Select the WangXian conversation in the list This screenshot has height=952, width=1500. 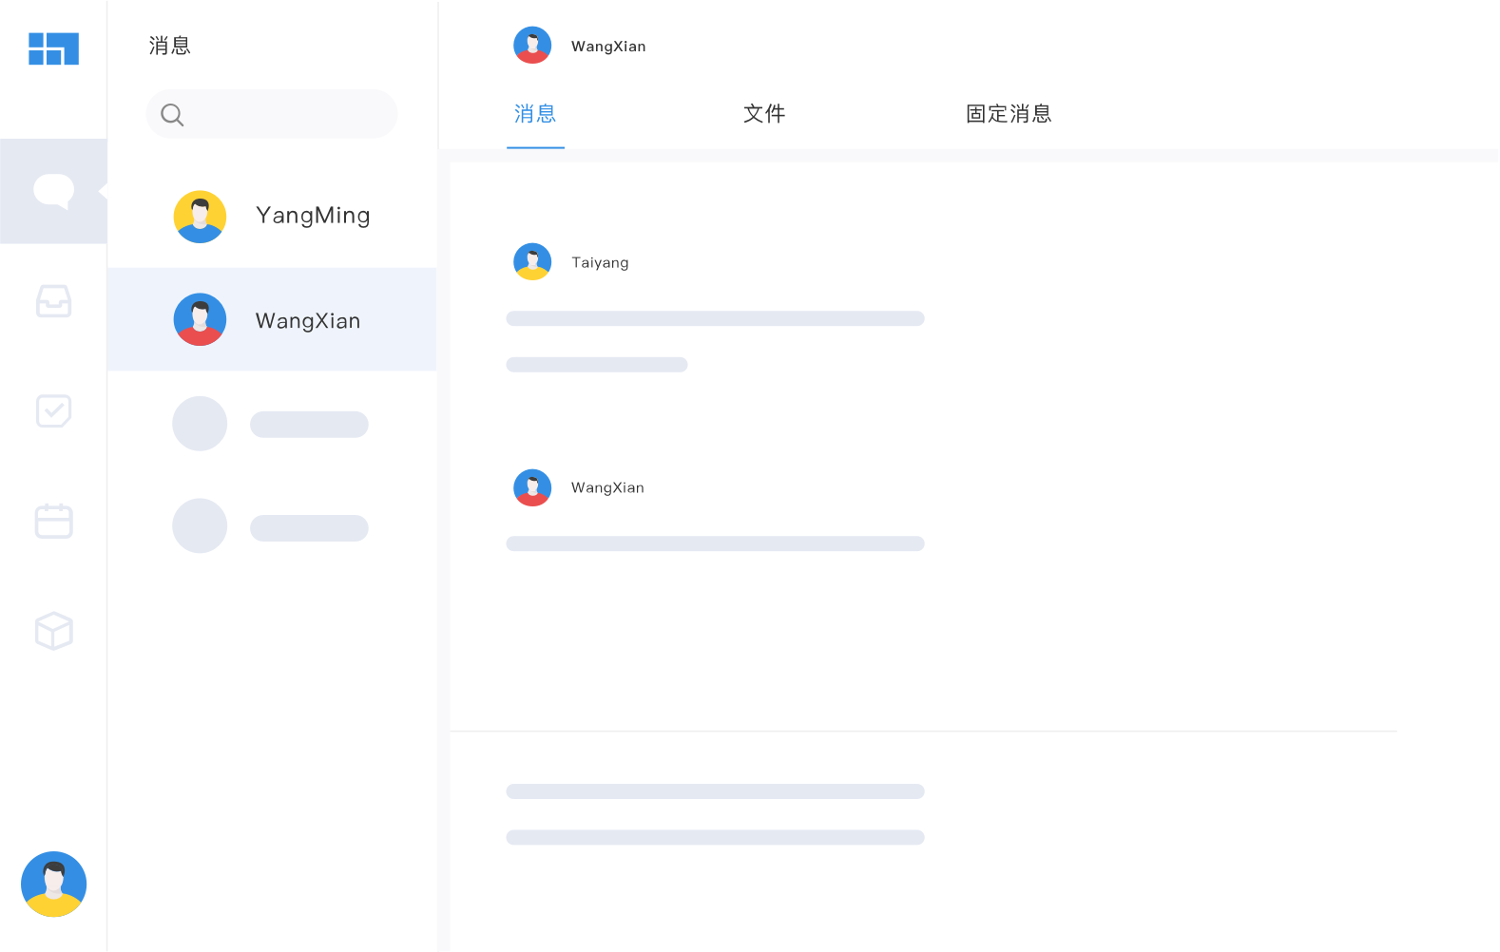(272, 319)
